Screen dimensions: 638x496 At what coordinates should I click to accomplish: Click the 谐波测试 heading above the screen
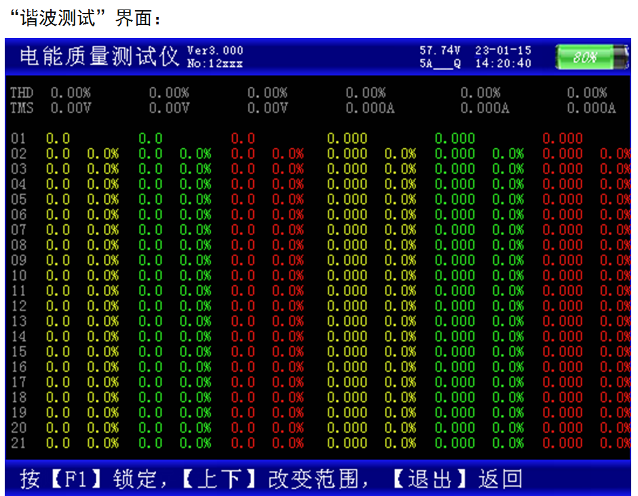click(67, 19)
